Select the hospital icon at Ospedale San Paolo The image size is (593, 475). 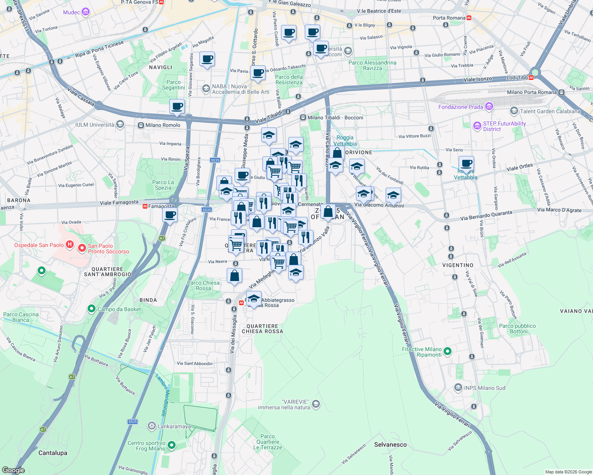(70, 245)
